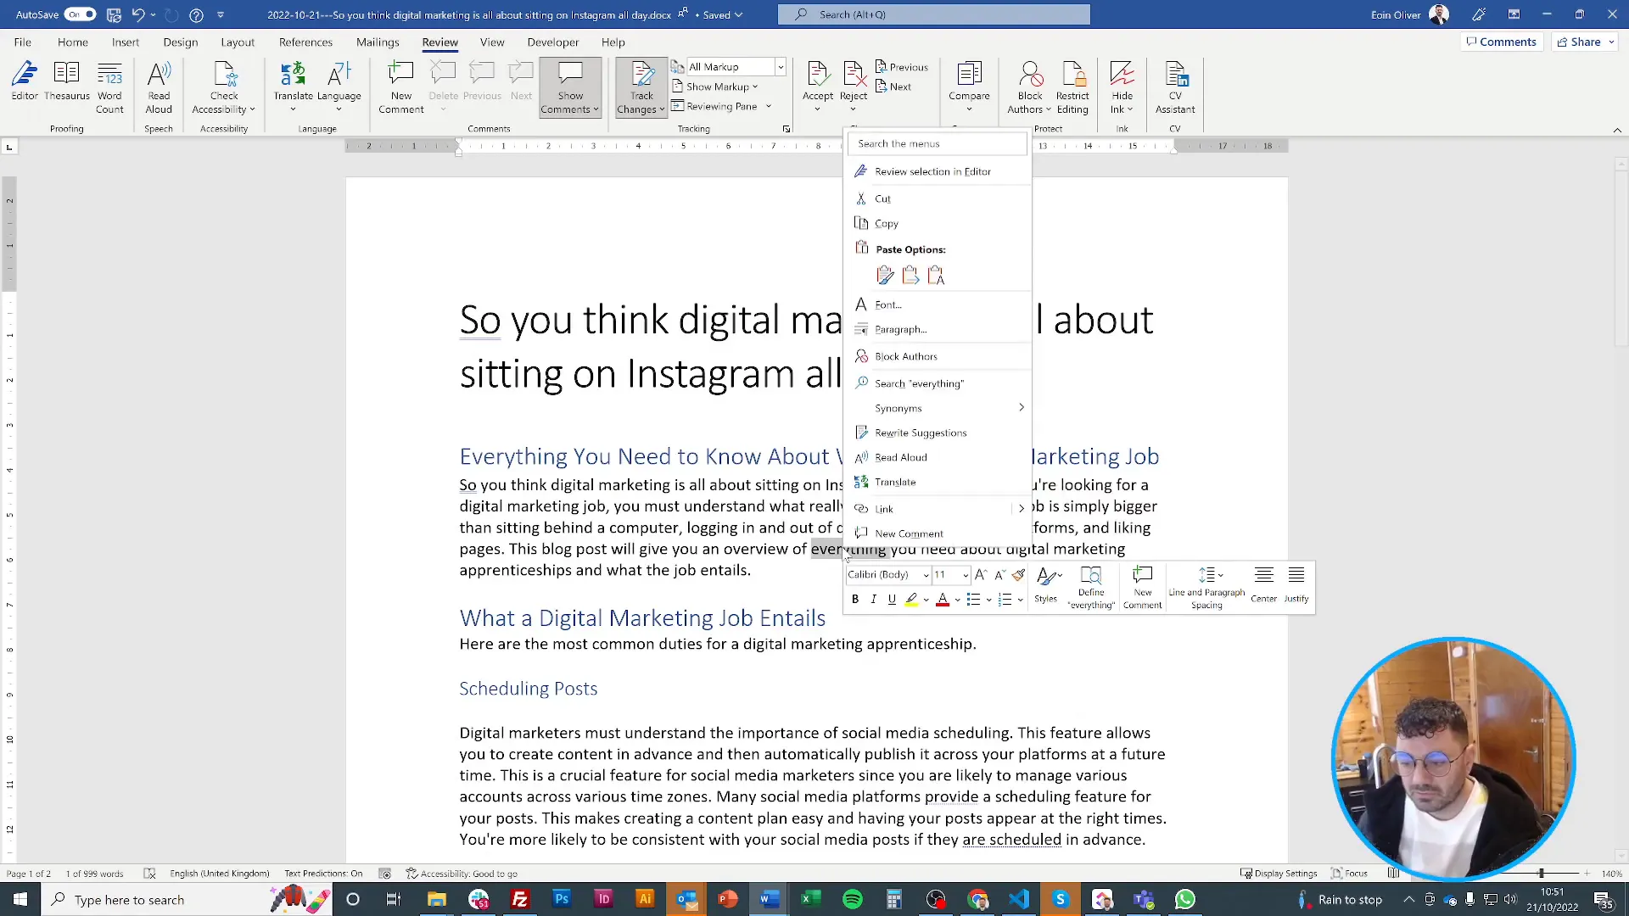Click the Compare documents button
Viewport: 1629px width, 916px height.
[x=969, y=87]
